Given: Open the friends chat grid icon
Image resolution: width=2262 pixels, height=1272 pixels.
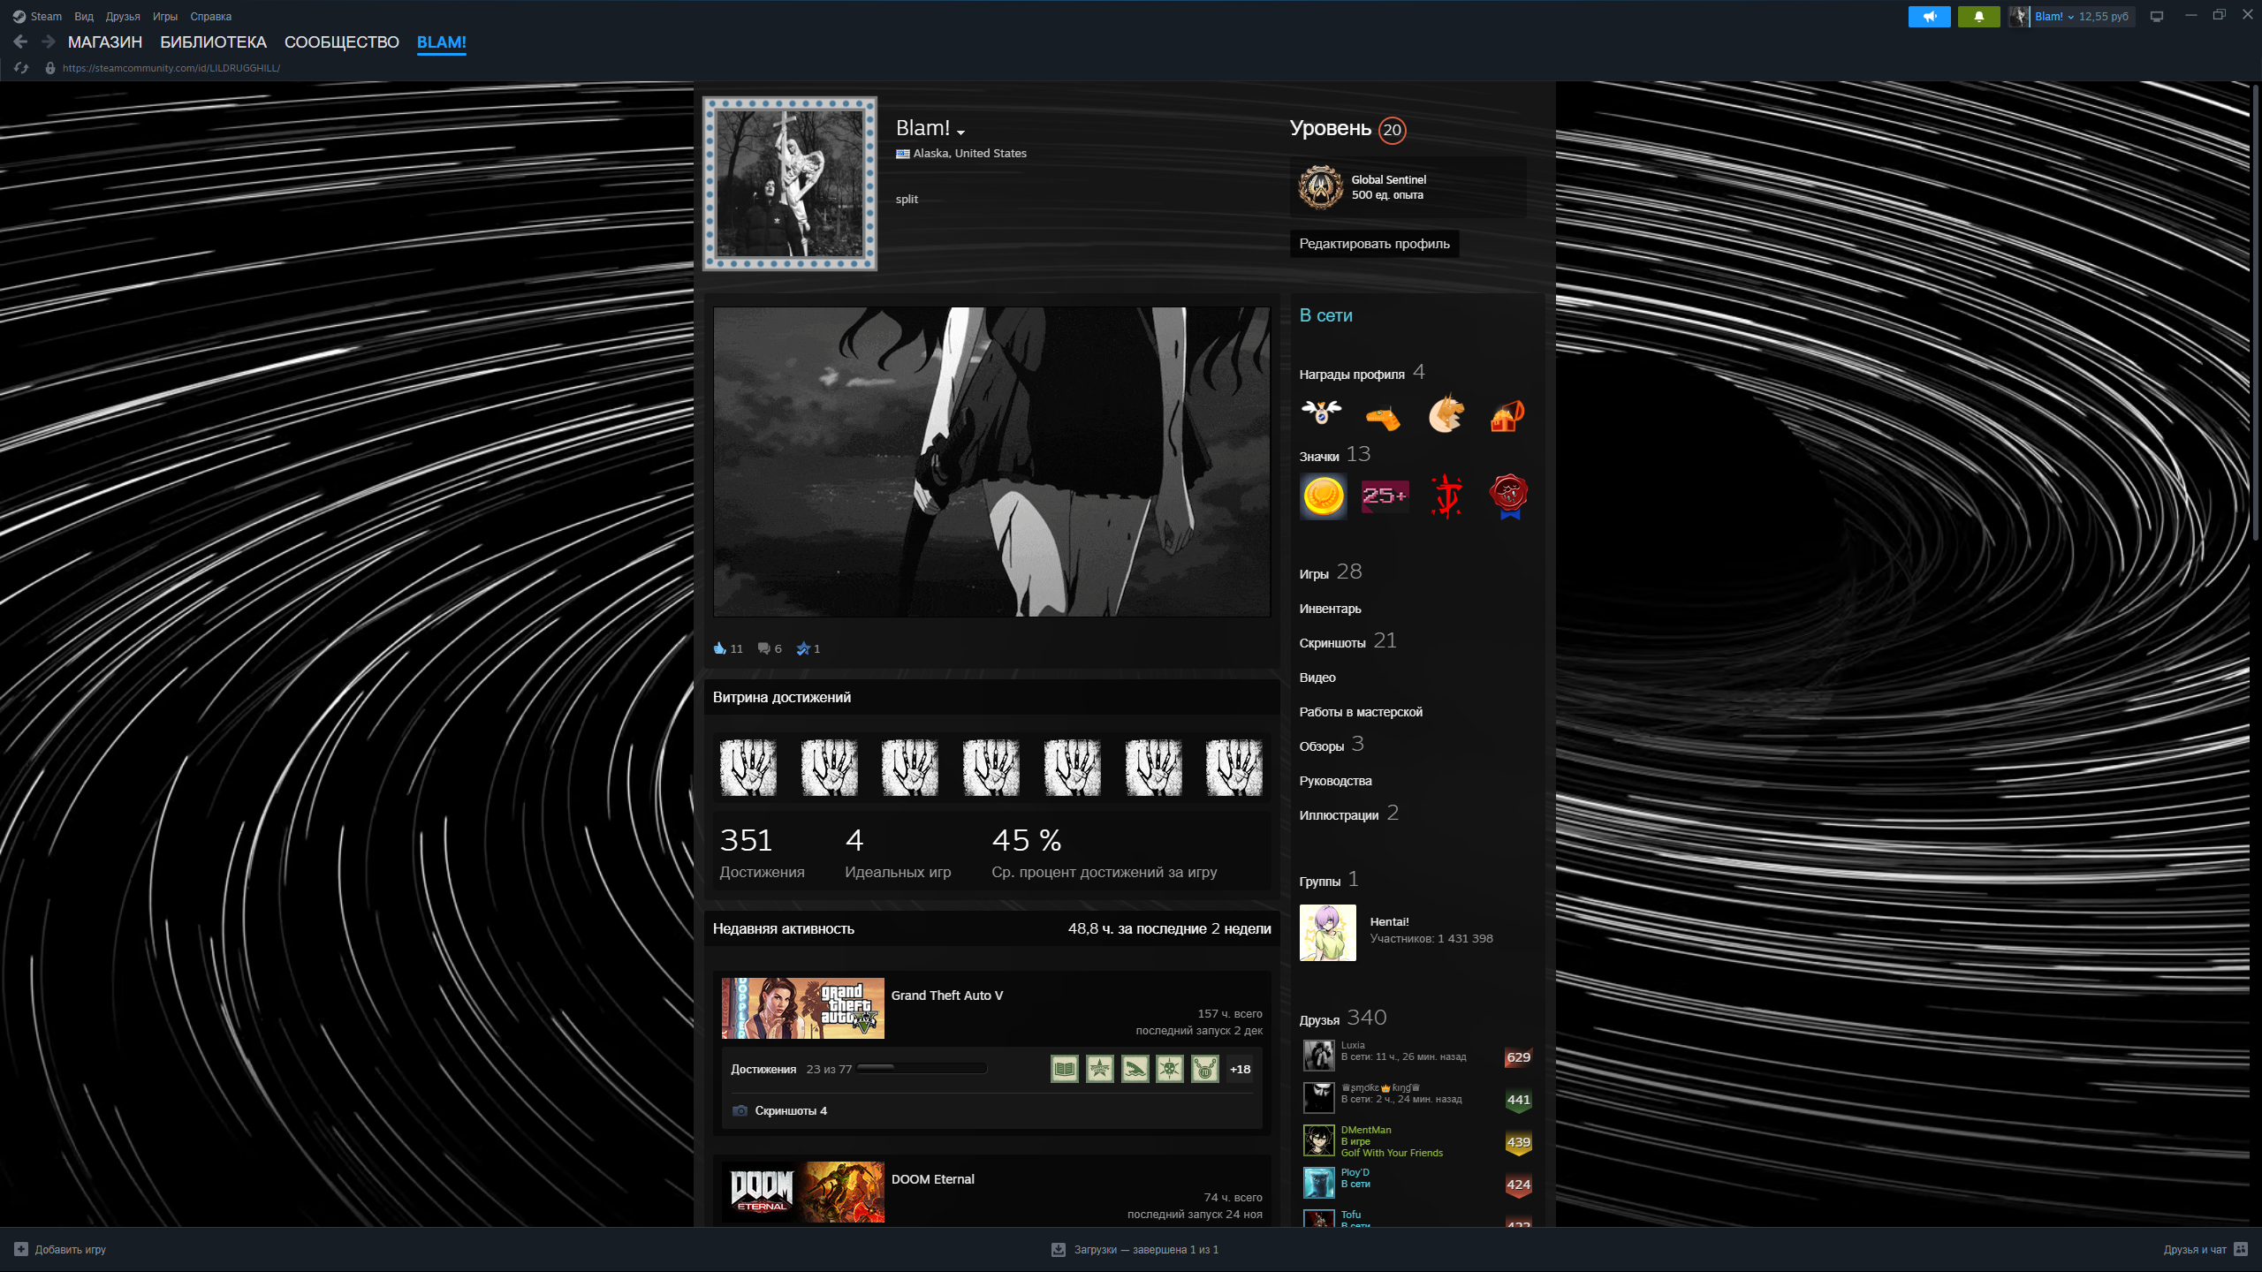Looking at the screenshot, I should tap(2241, 1249).
